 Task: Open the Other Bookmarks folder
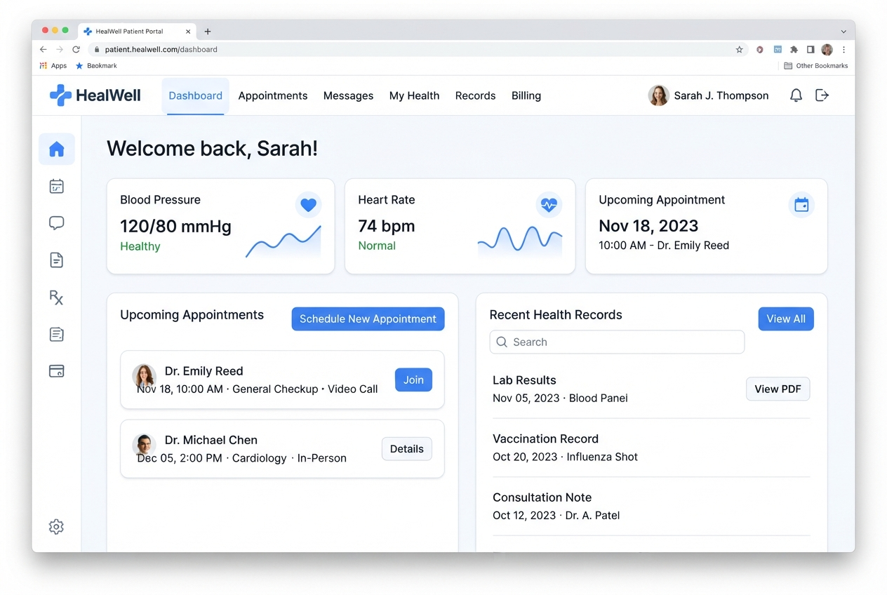tap(816, 66)
